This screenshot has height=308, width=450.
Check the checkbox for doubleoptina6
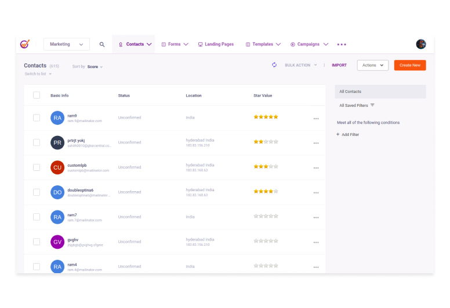click(x=37, y=192)
